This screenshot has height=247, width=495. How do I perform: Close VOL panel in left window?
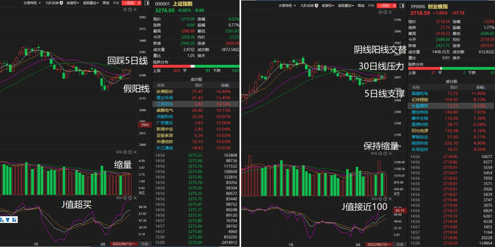pos(135,152)
